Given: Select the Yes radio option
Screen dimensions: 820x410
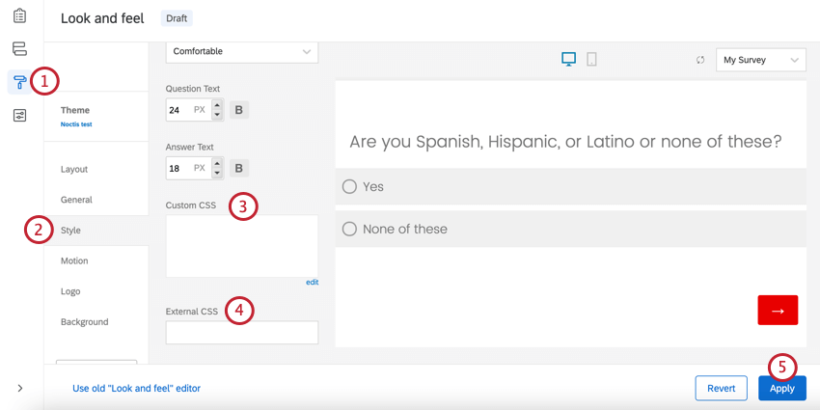Looking at the screenshot, I should coord(350,186).
